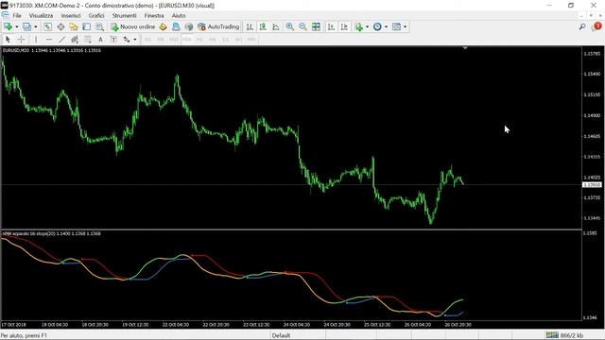Show the Data Window panel
Screen dimensions: 605x340
tap(60, 26)
